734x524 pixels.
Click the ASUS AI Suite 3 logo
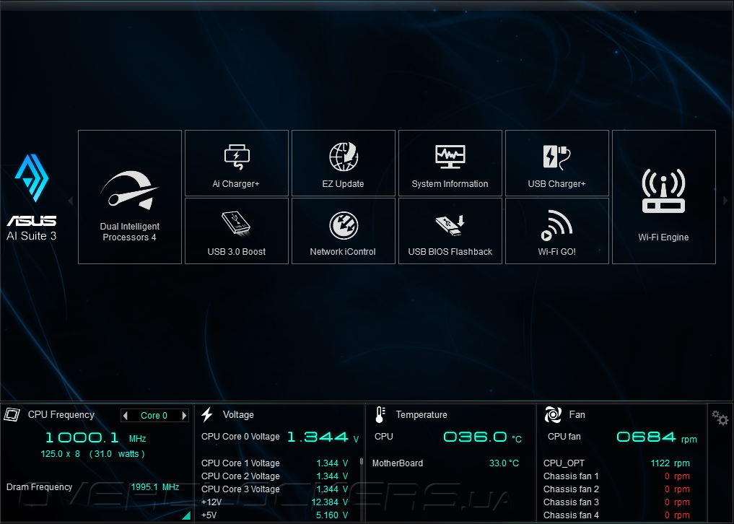[x=31, y=197]
